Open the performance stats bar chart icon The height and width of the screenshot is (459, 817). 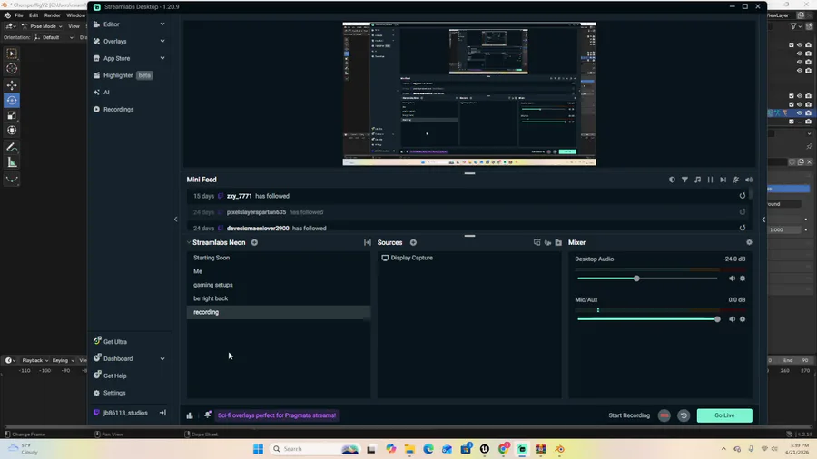pos(190,415)
